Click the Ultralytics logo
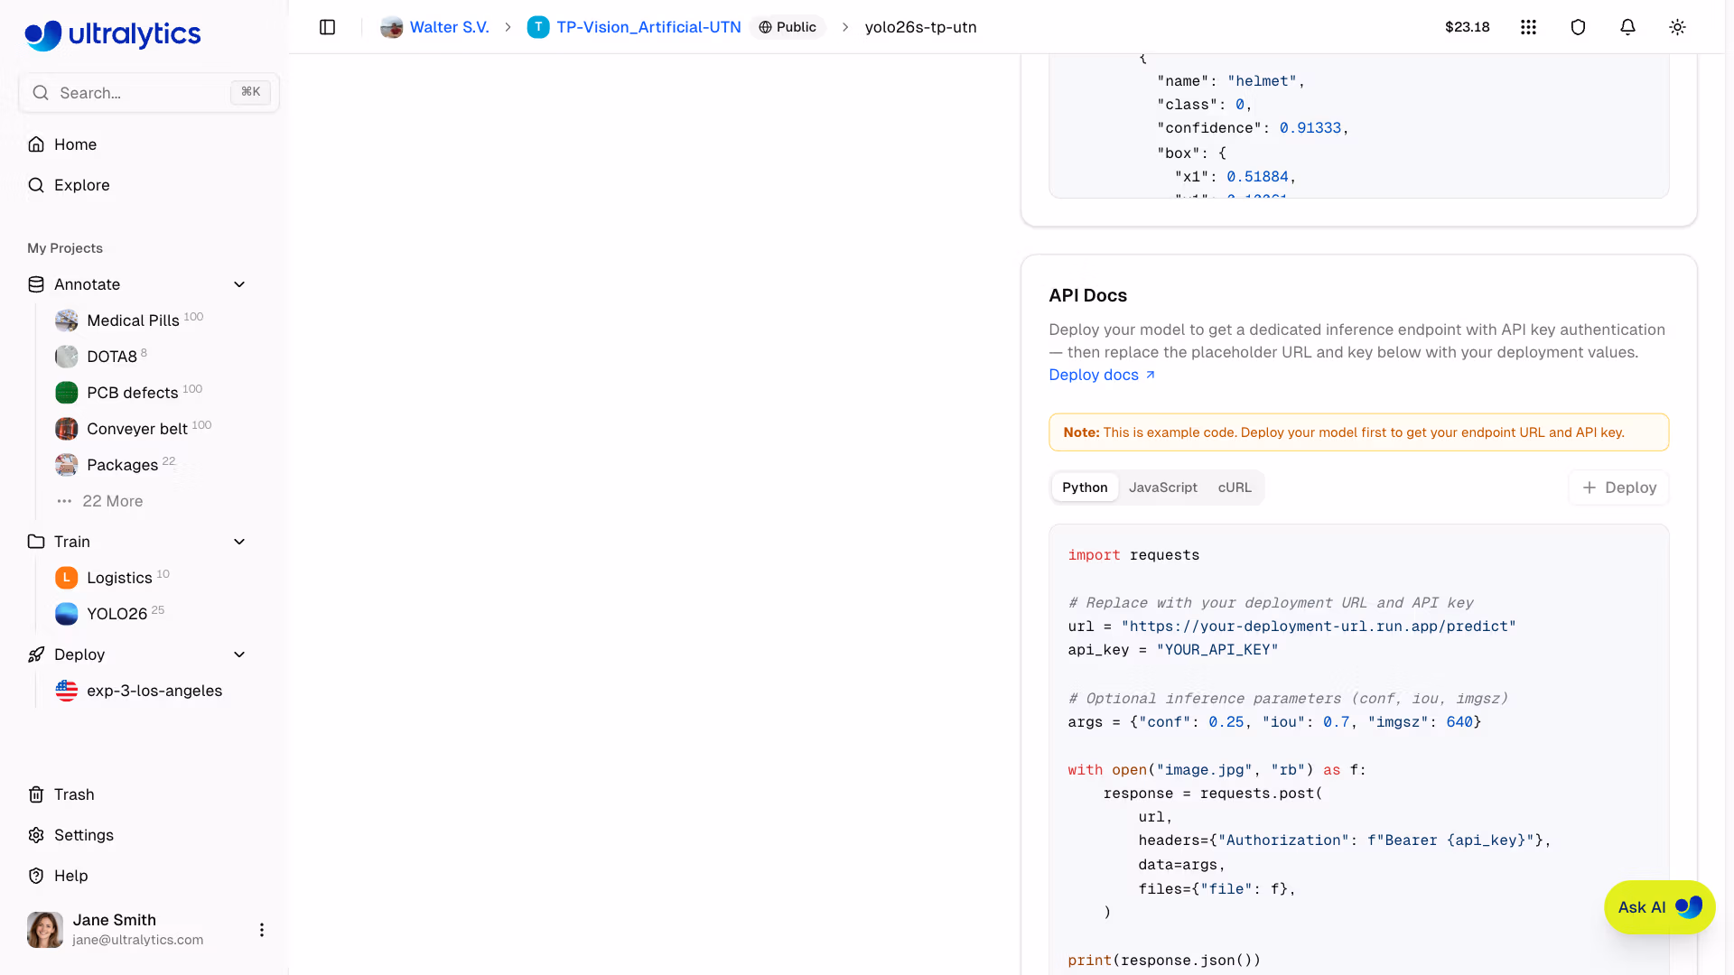 coord(112,34)
